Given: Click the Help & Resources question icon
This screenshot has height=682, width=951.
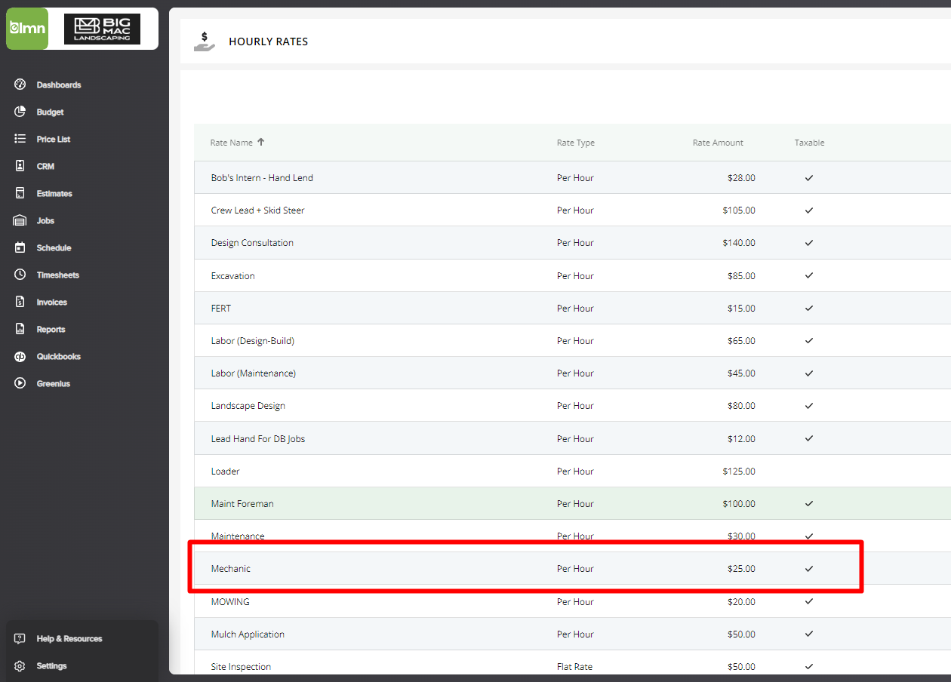Looking at the screenshot, I should (x=20, y=638).
